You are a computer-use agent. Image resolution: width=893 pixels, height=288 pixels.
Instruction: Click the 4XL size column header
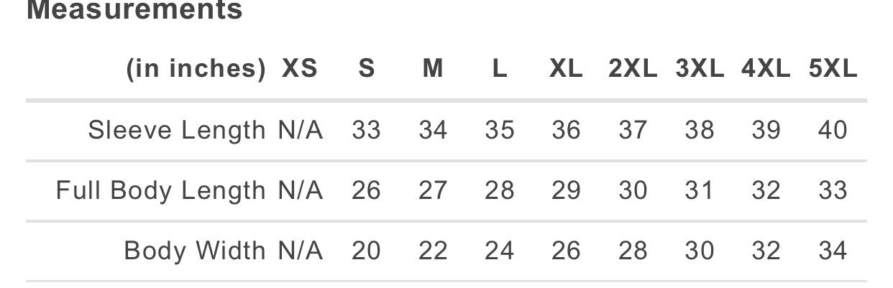[x=766, y=69]
